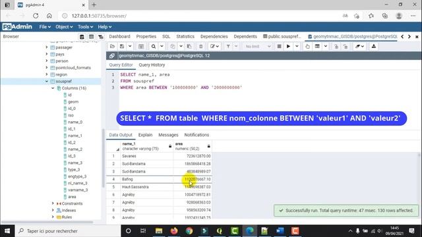Expand the region table node
Image resolution: width=422 pixels, height=237 pixels.
point(47,74)
